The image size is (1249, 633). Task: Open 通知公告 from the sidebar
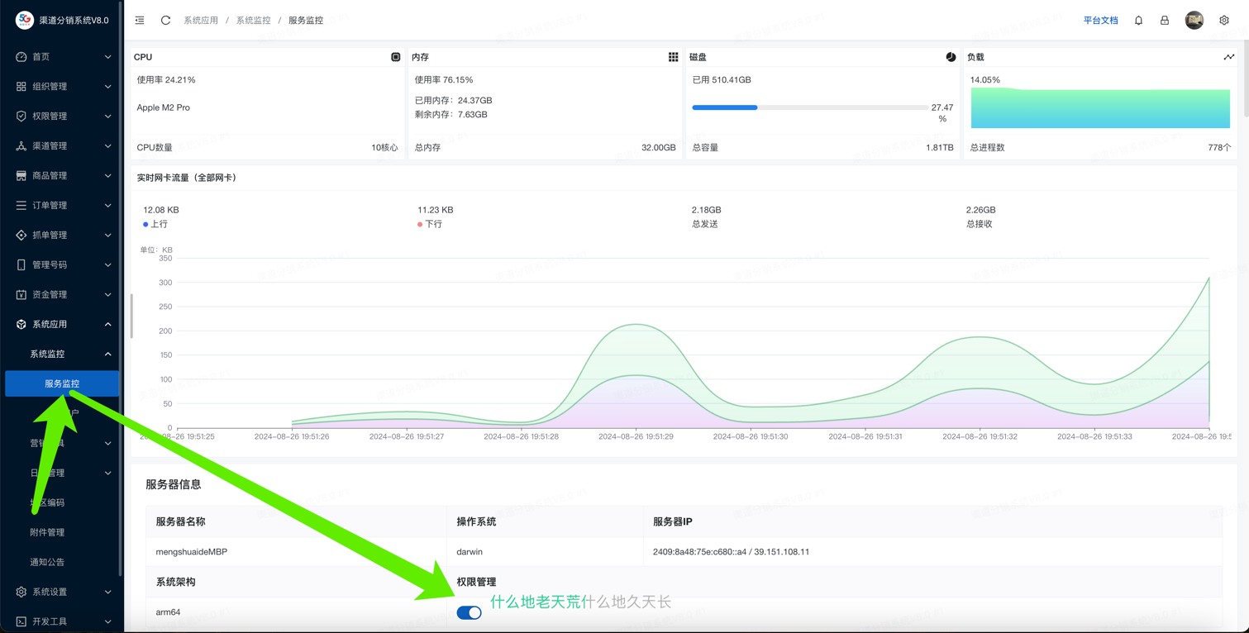click(x=47, y=562)
